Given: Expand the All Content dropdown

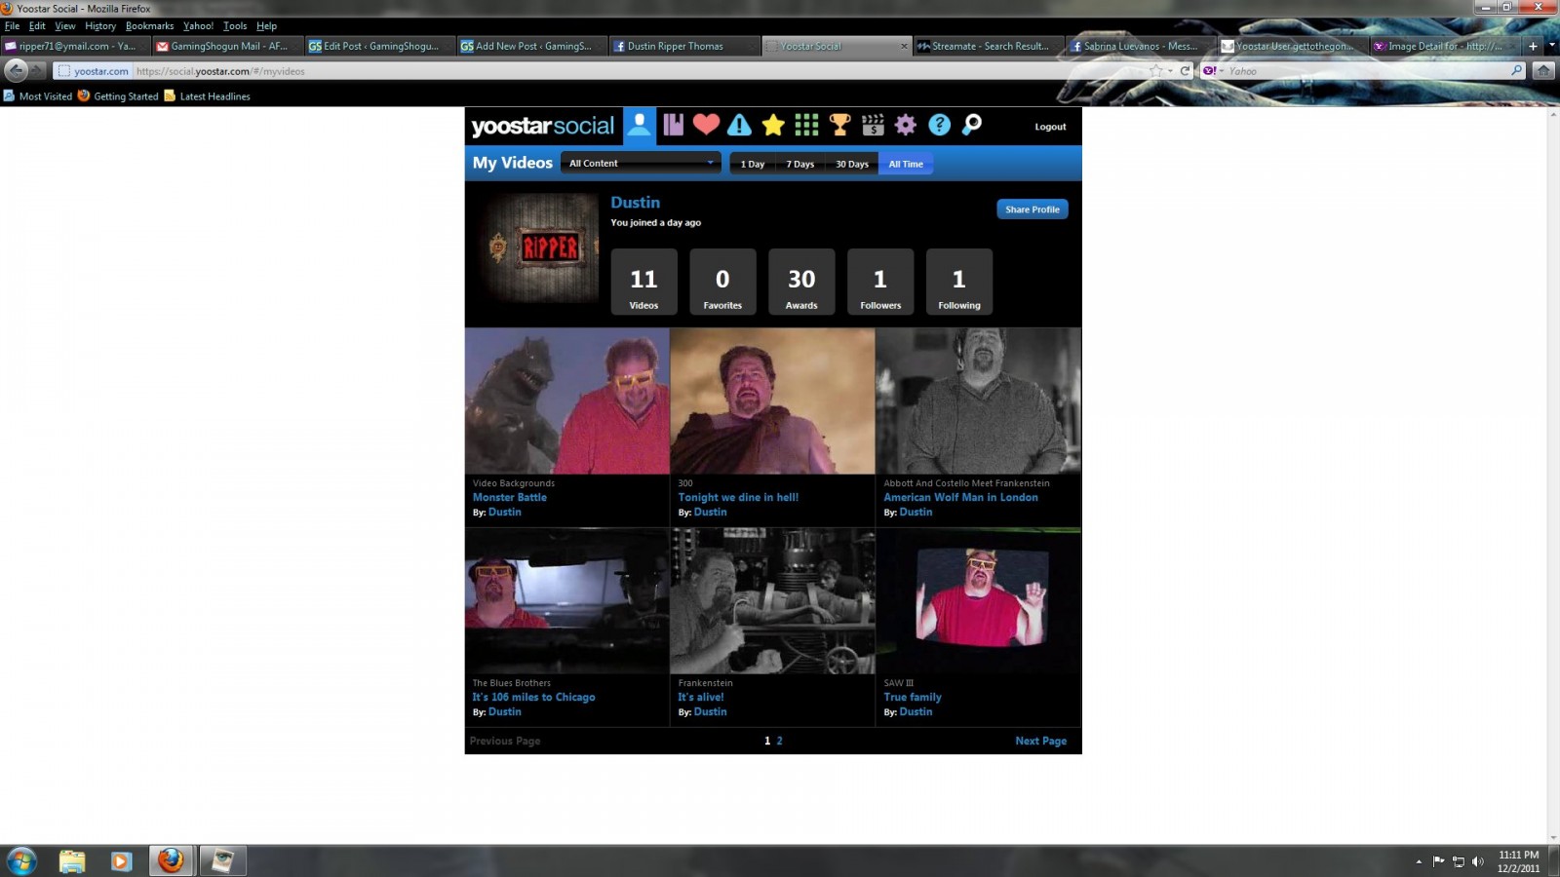Looking at the screenshot, I should coord(642,164).
